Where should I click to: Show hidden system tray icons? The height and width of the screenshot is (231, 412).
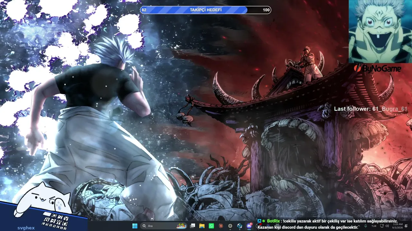pos(359,226)
